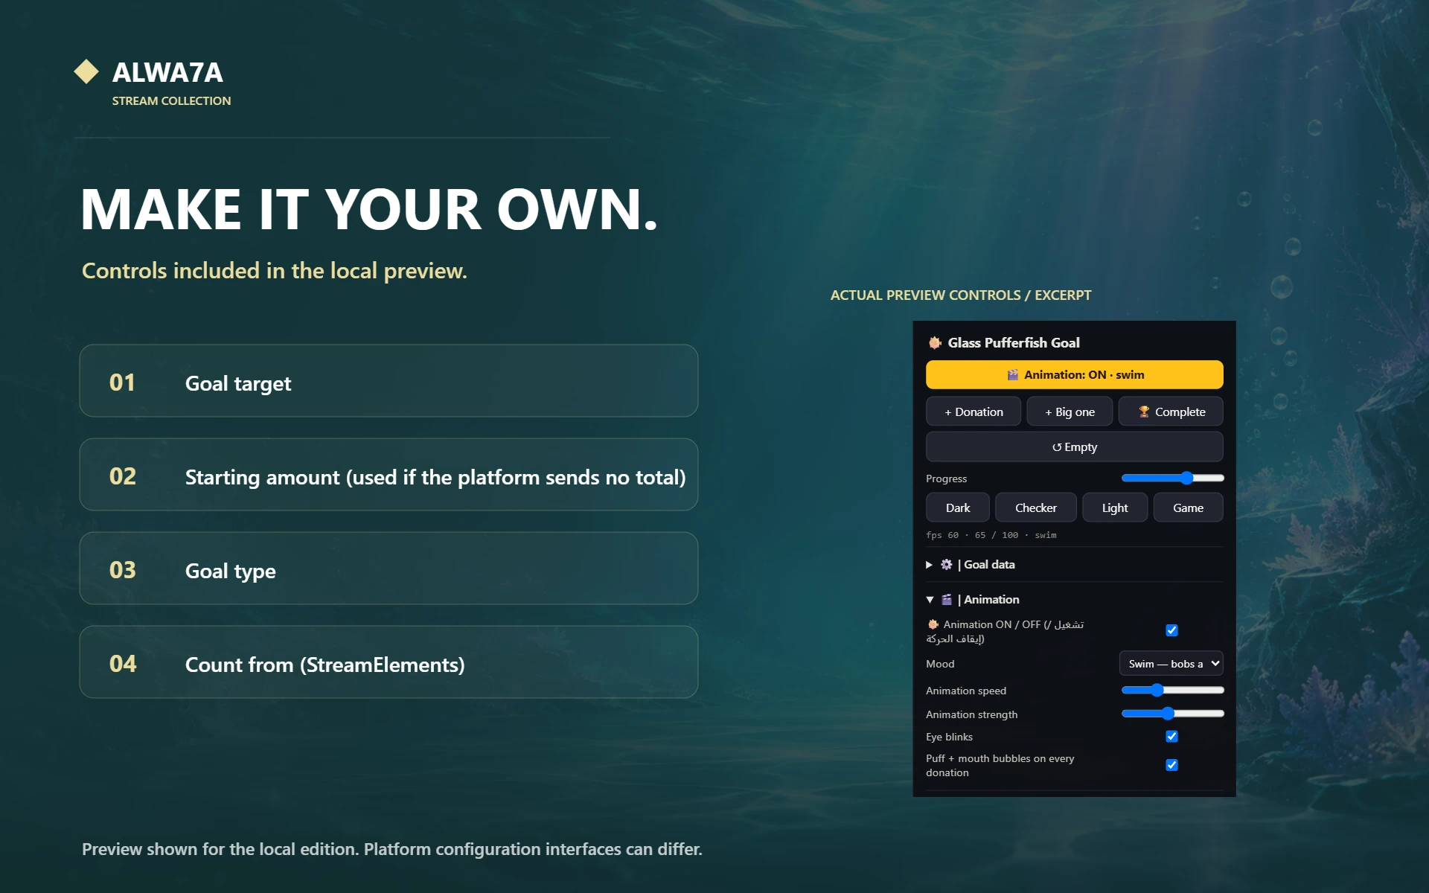Uncheck Puff + mouth bubbles on every donation
The image size is (1429, 893).
tap(1171, 765)
